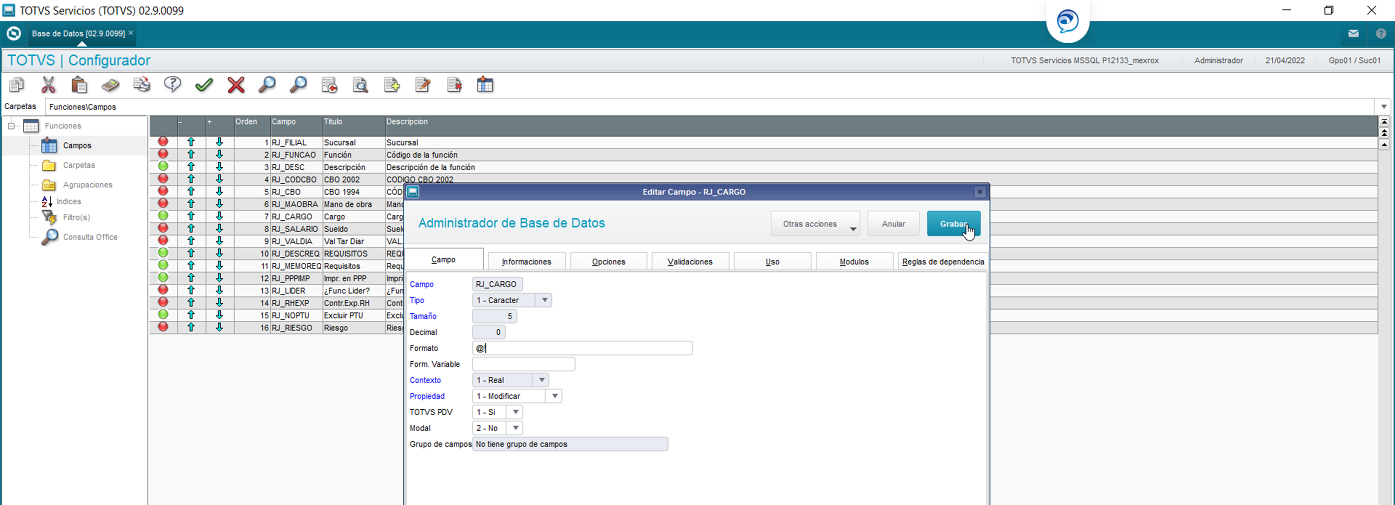
Task: Move RJ_DESC field up with arrow
Action: [x=191, y=167]
